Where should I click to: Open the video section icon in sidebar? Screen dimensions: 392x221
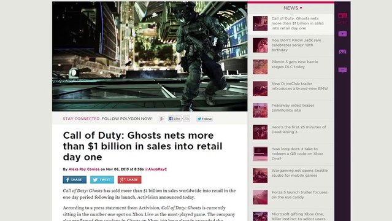(x=342, y=34)
